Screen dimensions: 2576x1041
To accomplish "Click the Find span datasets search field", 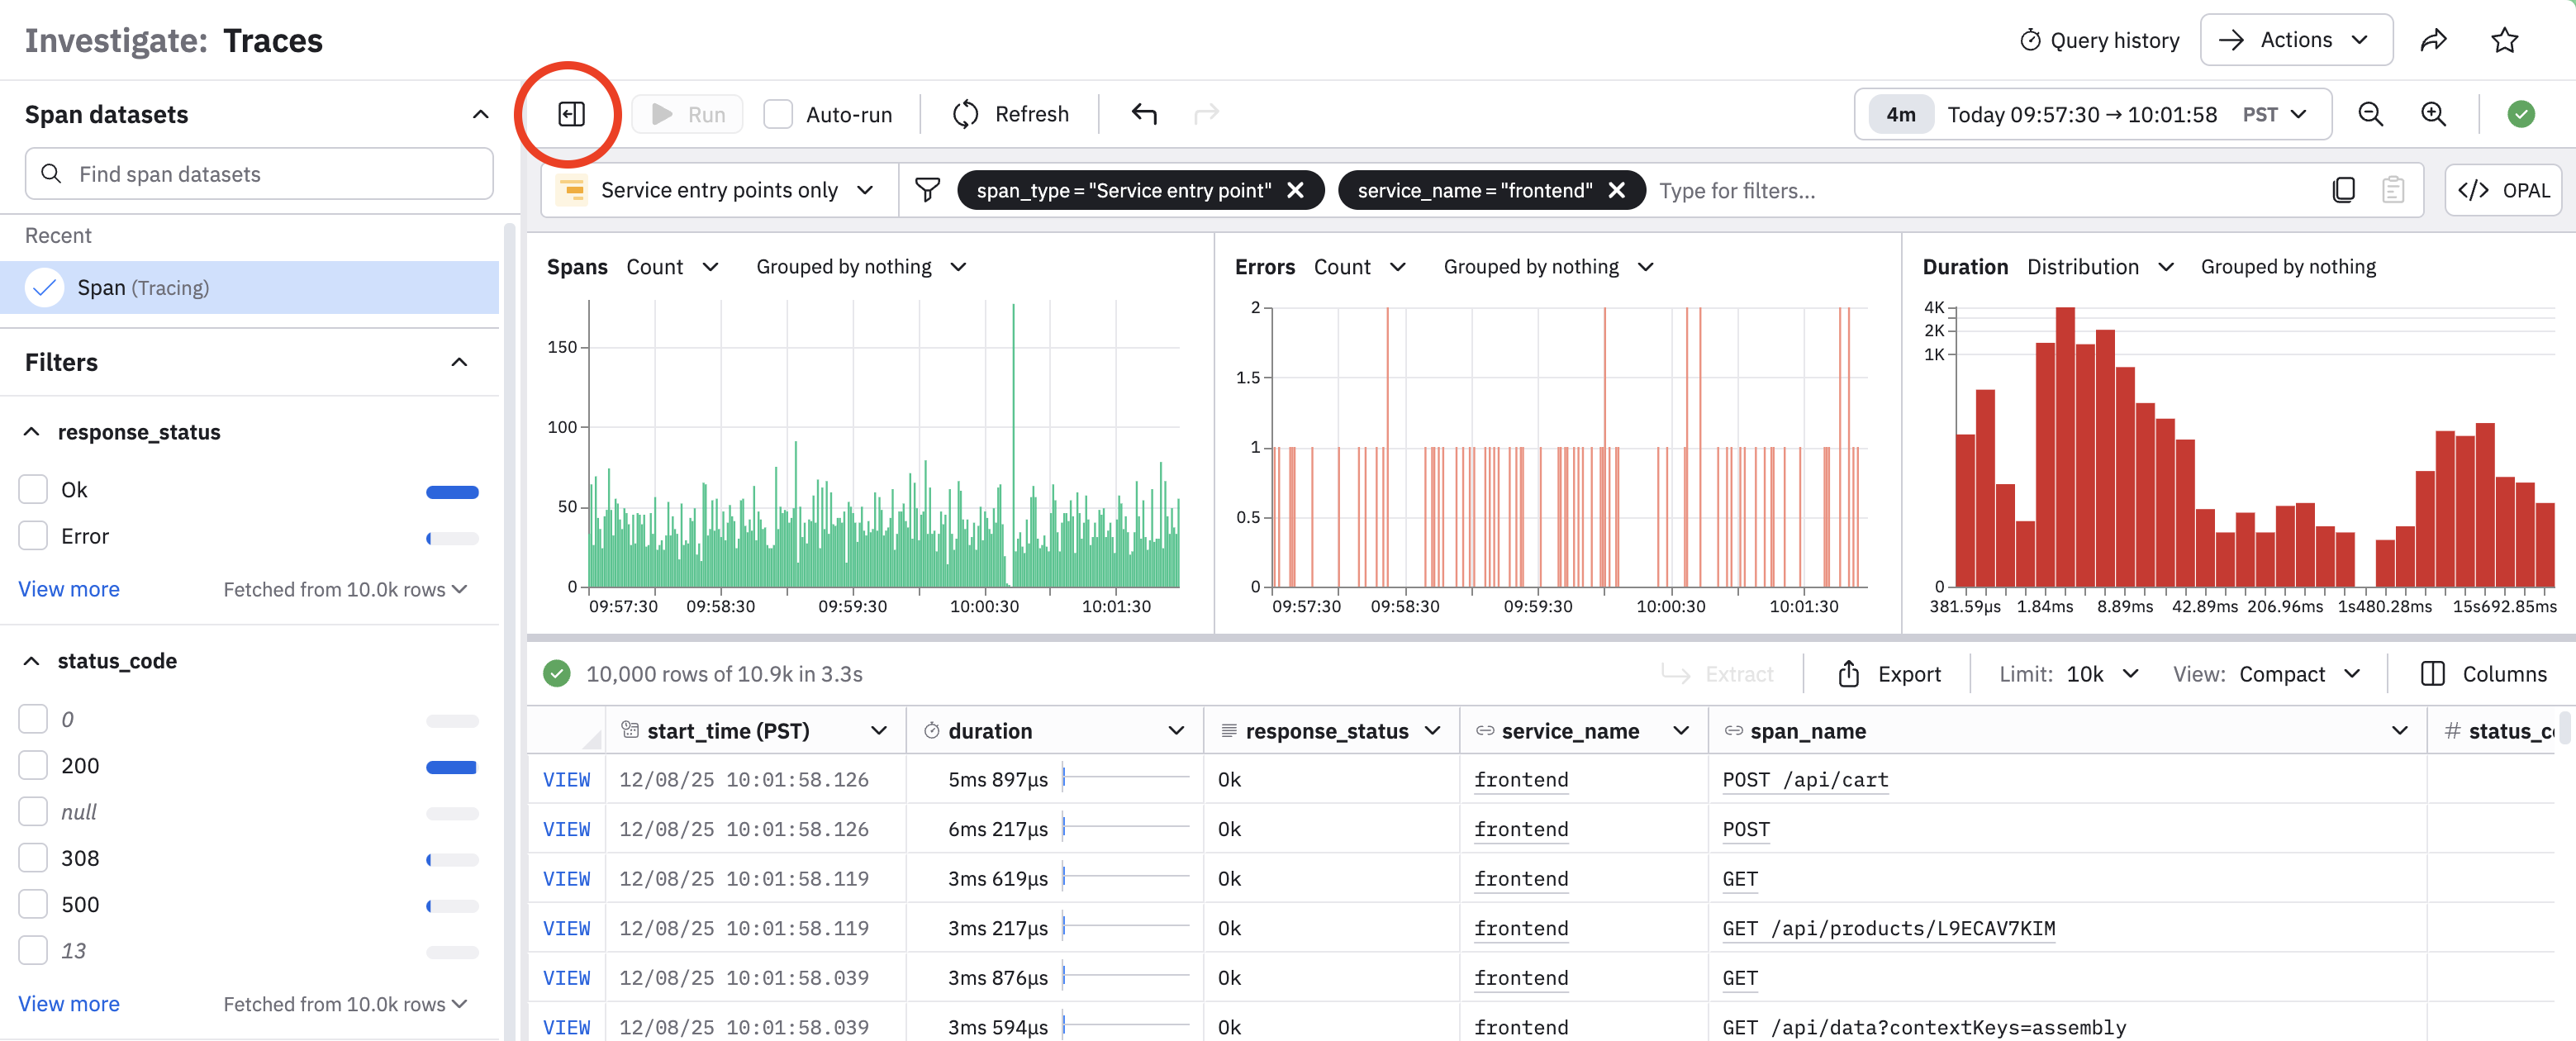I will tap(259, 174).
